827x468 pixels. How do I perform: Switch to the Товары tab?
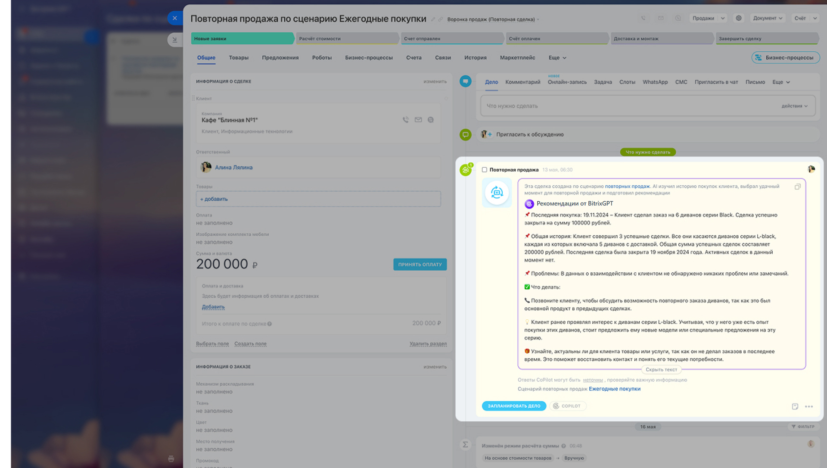(239, 58)
